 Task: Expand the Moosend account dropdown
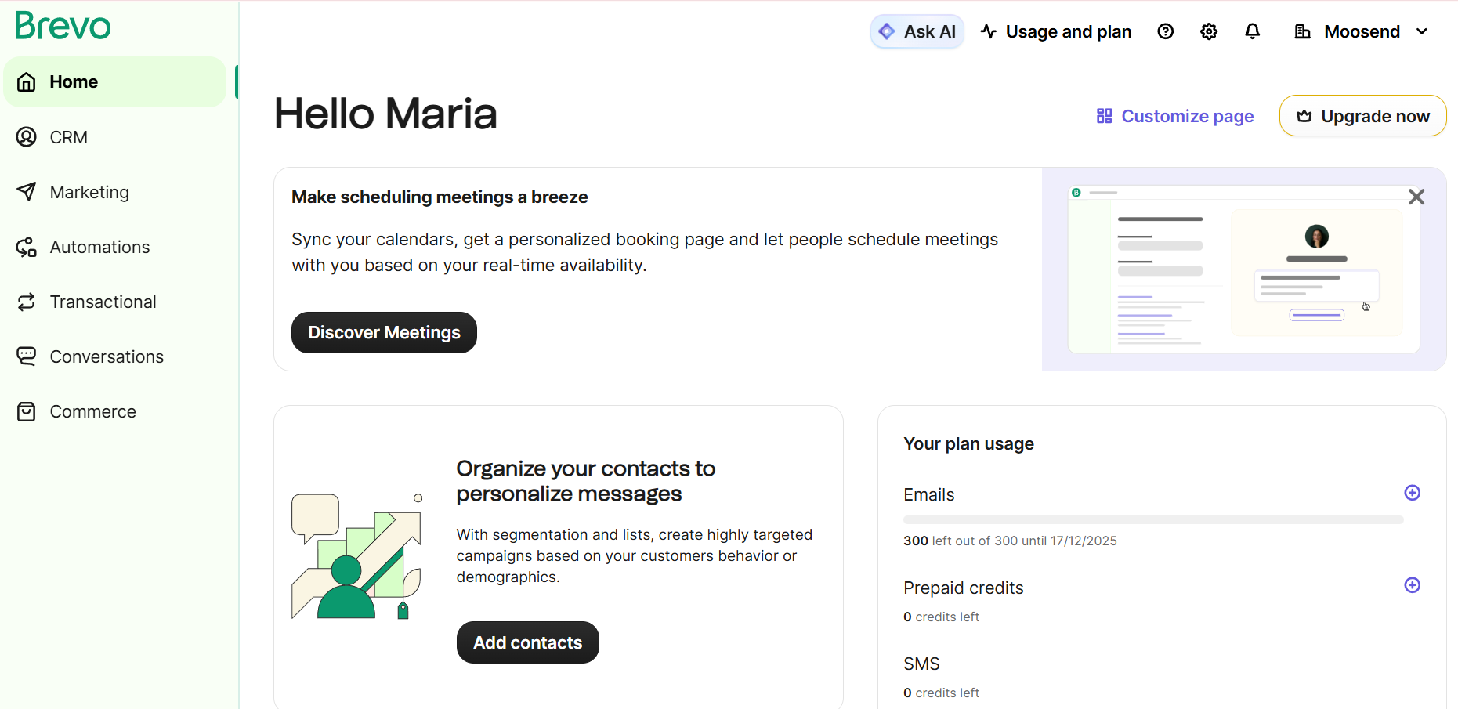pyautogui.click(x=1362, y=31)
